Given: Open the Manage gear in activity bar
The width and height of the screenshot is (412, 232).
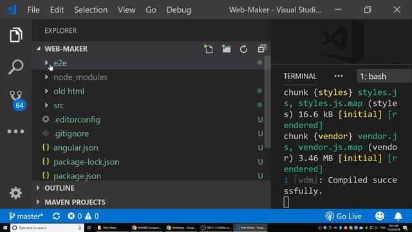Looking at the screenshot, I should 15,193.
